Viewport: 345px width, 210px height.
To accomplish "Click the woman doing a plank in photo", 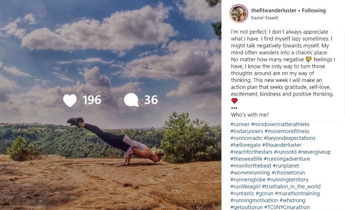I will pos(115,140).
